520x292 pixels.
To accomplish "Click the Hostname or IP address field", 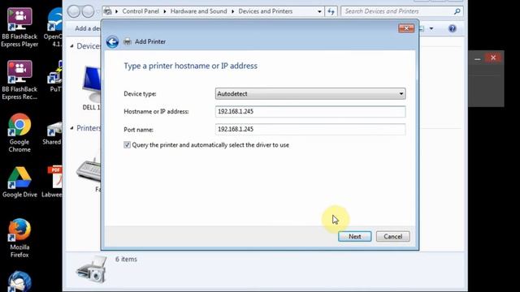I will [x=310, y=112].
